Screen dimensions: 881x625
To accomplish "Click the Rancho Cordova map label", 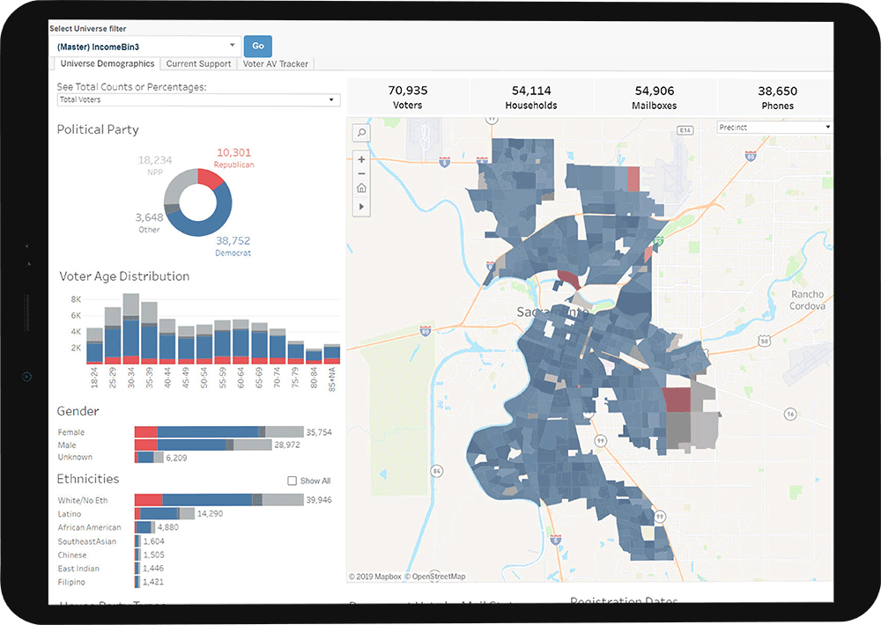I will (x=807, y=300).
